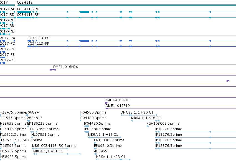Select the 2017-RA transcript label
Screen dimensions: 236x161
click(7, 9)
